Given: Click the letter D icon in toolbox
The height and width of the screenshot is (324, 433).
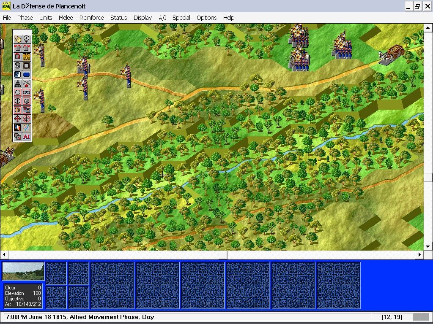Looking at the screenshot, I should coord(18,110).
